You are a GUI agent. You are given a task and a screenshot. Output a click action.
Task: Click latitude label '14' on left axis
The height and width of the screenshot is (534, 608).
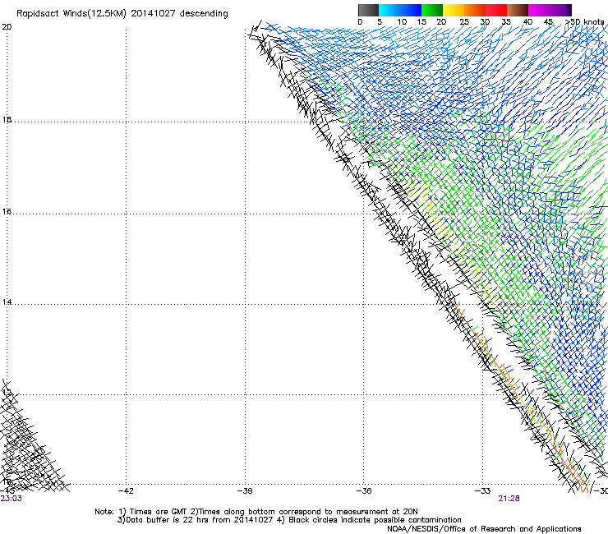click(x=7, y=302)
